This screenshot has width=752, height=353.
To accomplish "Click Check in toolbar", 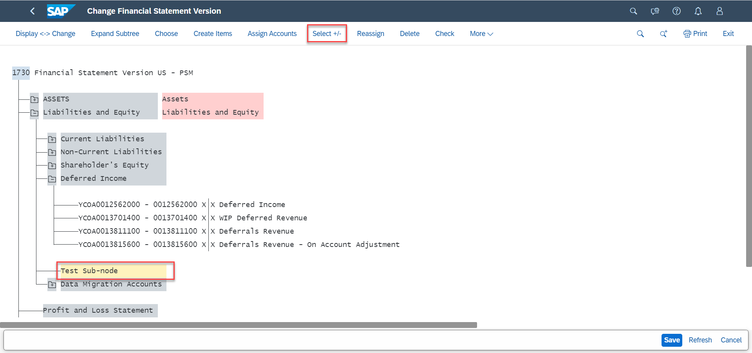I will pos(445,34).
